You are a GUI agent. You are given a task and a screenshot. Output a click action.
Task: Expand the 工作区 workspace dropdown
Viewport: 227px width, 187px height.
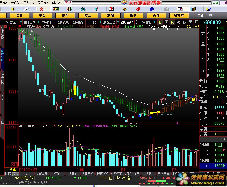click(x=210, y=15)
